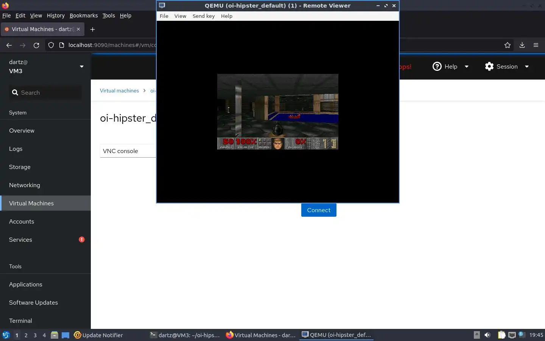Click search magnifier icon in Cockpit sidebar
This screenshot has width=545, height=341.
pos(15,92)
